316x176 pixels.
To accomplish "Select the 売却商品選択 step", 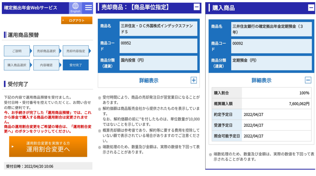I will click(x=46, y=51).
